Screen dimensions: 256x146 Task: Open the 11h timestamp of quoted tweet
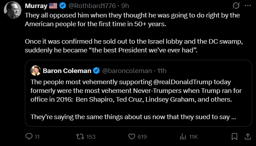point(161,71)
